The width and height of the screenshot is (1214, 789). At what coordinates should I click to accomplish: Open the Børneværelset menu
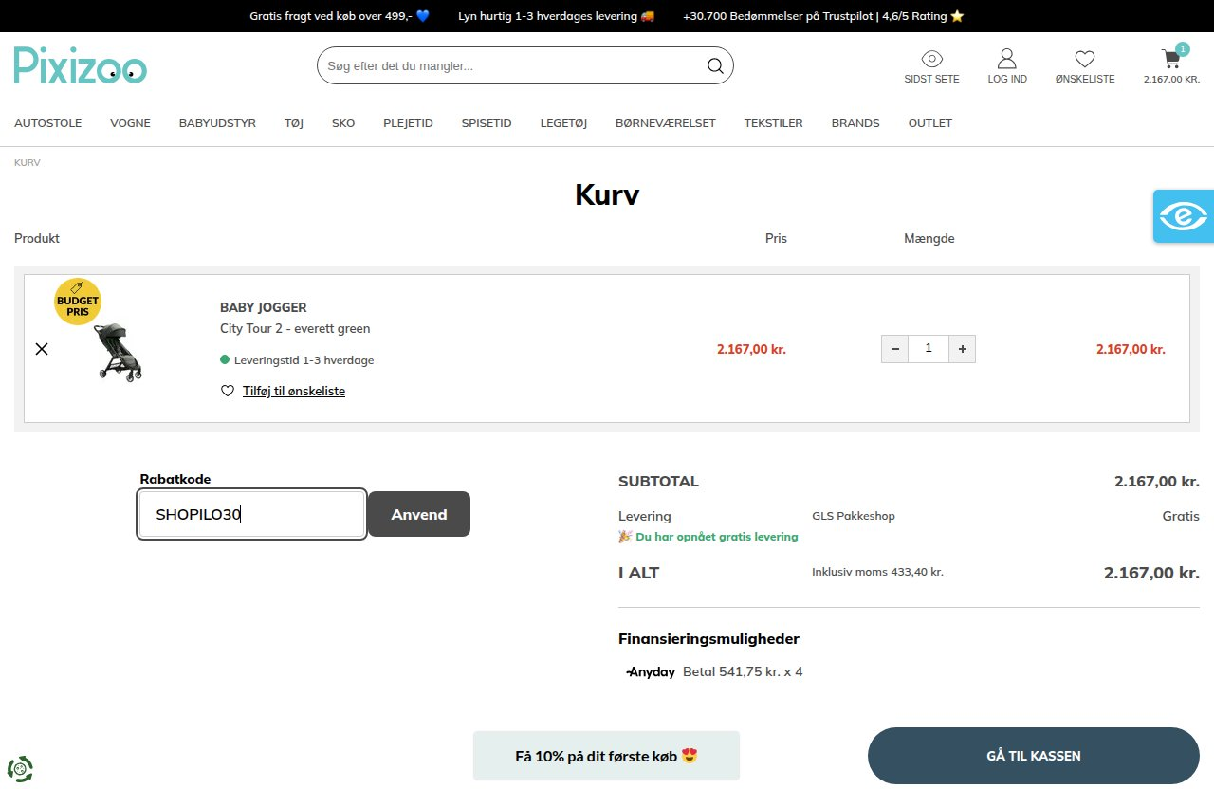tap(665, 123)
